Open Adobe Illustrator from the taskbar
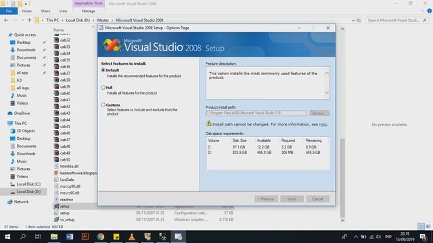 coord(85,237)
